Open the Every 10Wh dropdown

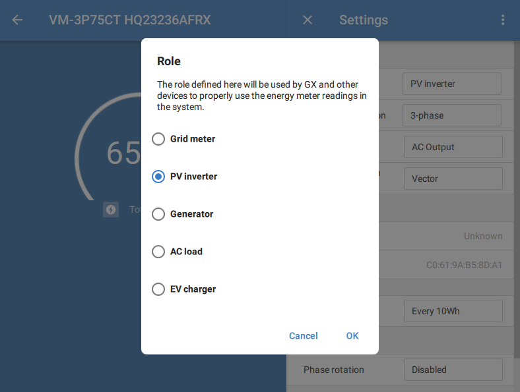(453, 311)
